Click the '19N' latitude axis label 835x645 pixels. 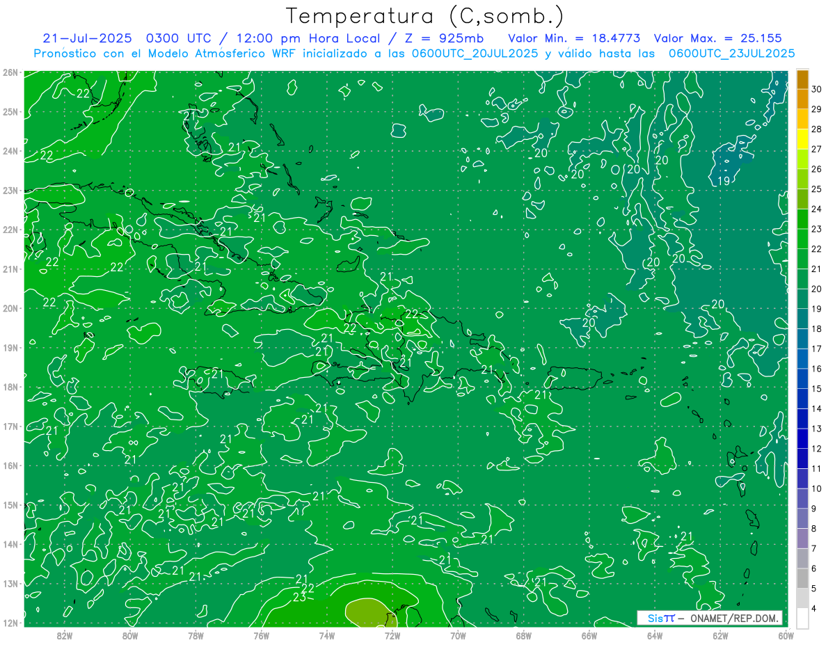tap(10, 348)
